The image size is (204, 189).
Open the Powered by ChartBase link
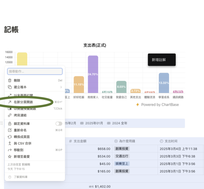click(x=157, y=105)
